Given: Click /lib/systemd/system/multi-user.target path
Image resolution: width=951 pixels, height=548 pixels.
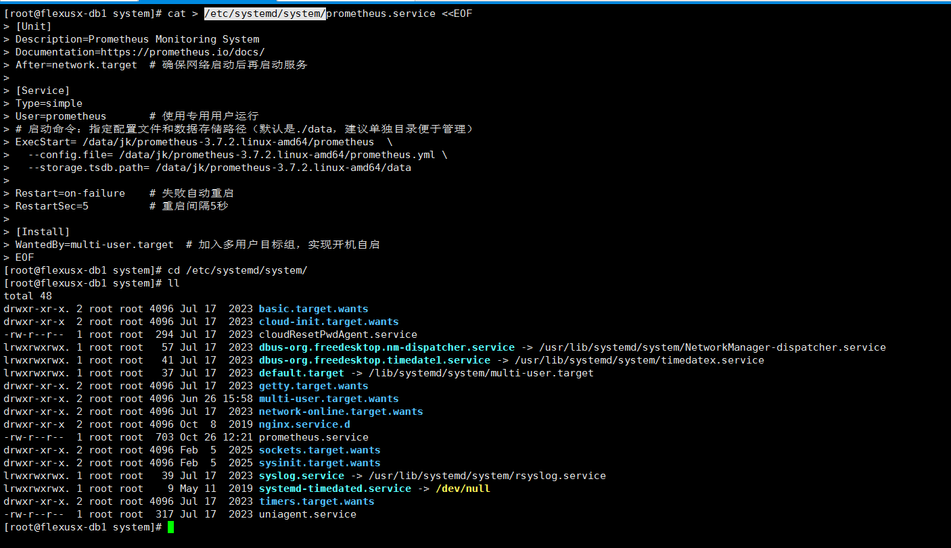Looking at the screenshot, I should click(481, 373).
